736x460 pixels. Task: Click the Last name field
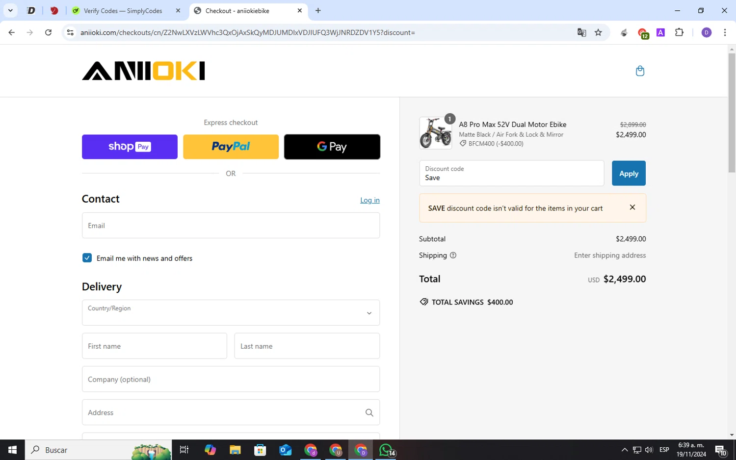[307, 346]
